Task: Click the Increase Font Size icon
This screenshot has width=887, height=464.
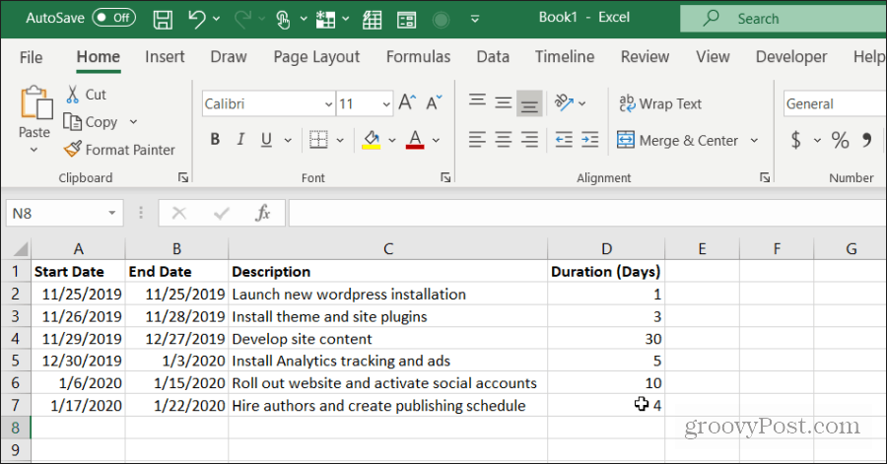Action: tap(407, 102)
